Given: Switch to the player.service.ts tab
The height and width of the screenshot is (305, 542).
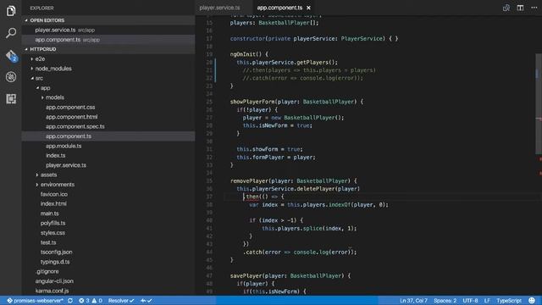Looking at the screenshot, I should coord(219,8).
